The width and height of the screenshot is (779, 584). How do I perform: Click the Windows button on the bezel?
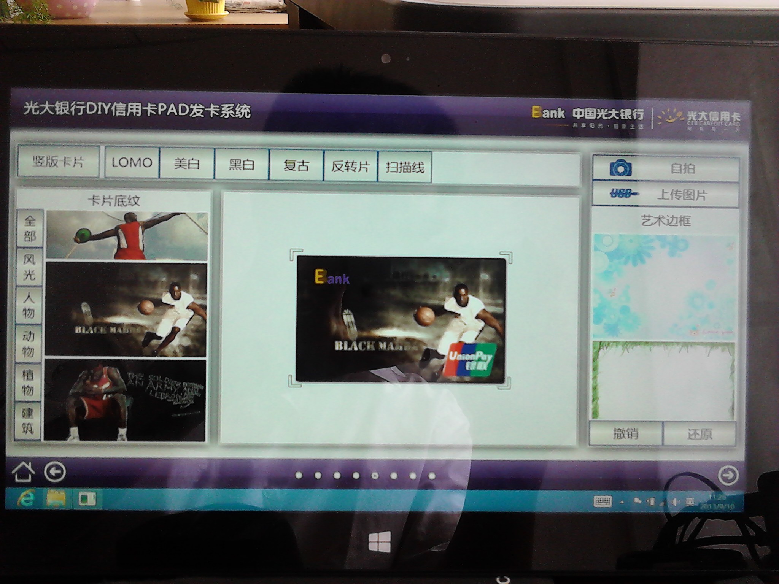click(x=379, y=542)
